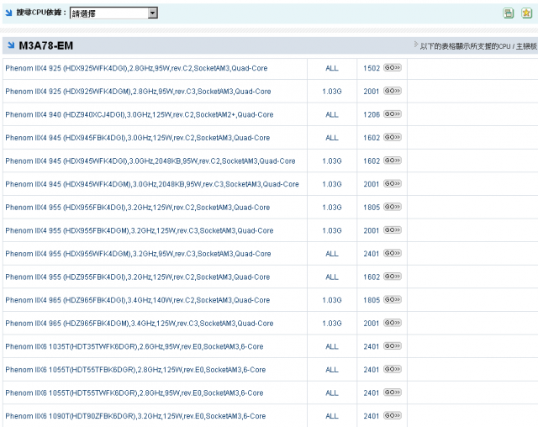Open Phenom IIX4 945 HDX945FBK4DGI 125W link

(138, 138)
